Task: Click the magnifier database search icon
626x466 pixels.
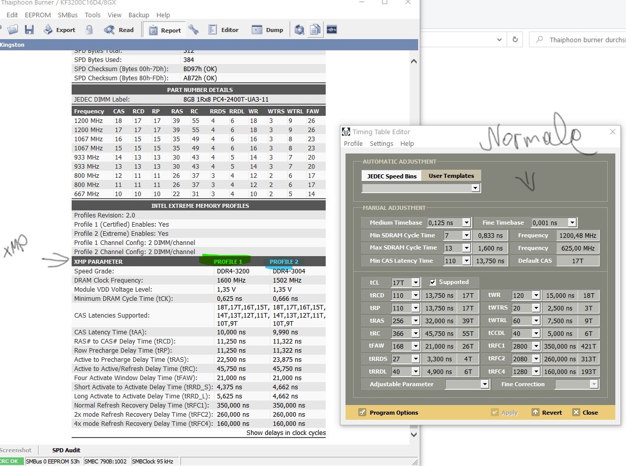Action: [300, 30]
